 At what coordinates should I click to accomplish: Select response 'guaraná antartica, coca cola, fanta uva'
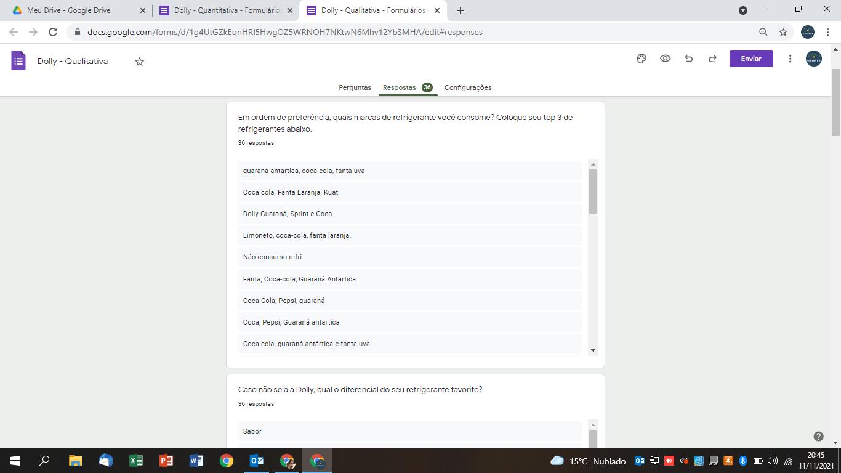click(410, 171)
